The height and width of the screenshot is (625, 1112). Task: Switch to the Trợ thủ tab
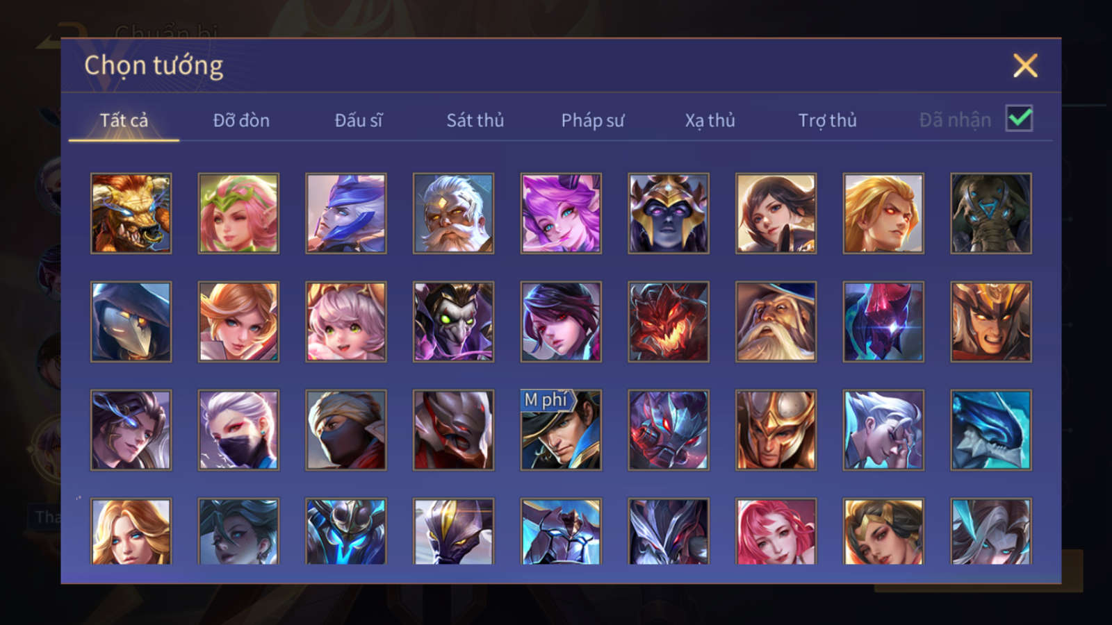[x=827, y=120]
